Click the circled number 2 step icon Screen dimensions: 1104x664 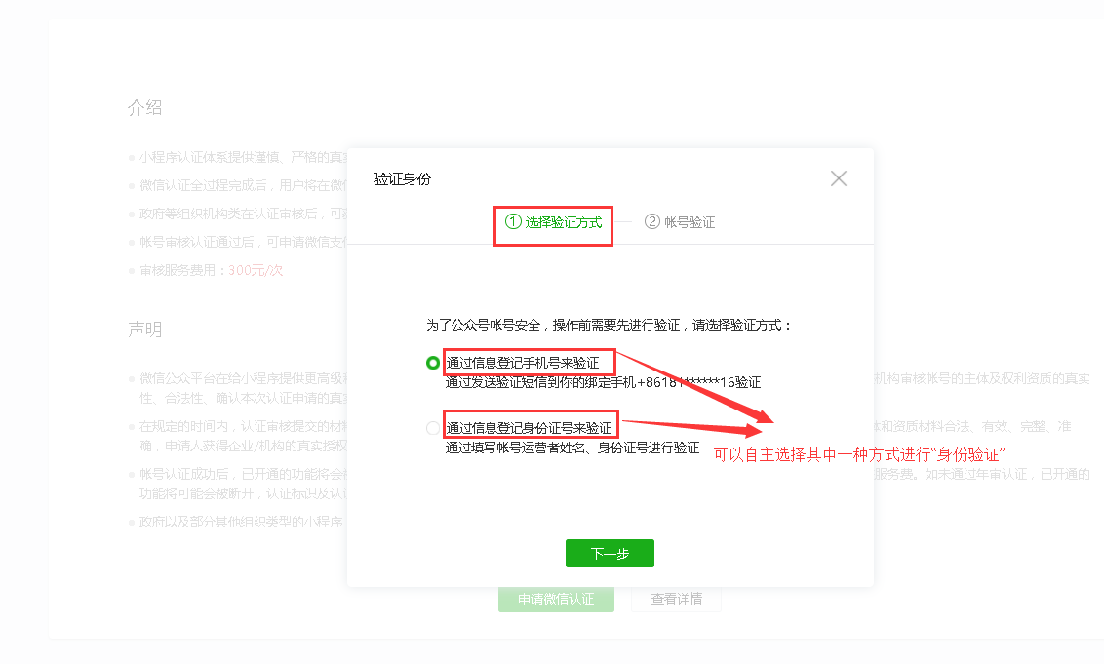[x=652, y=222]
